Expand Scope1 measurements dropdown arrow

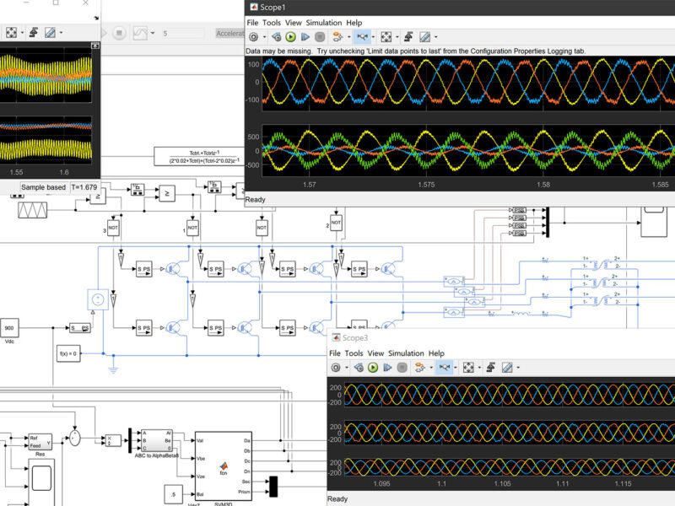tap(435, 37)
